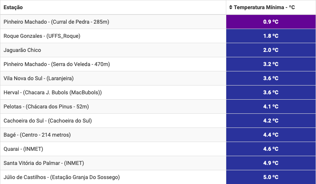The height and width of the screenshot is (184, 316).
Task: Sort by Temperatura Mínima column header
Action: coord(264,7)
